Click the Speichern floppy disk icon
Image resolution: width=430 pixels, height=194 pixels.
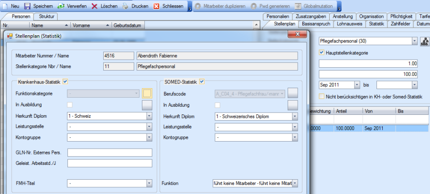[x=27, y=6]
